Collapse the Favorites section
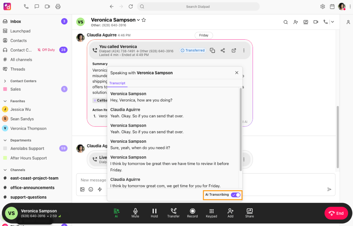353x226 pixels. point(5,101)
